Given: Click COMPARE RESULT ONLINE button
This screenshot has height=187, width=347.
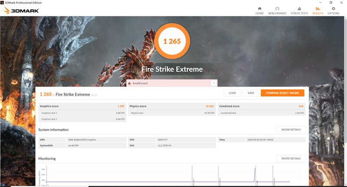Looking at the screenshot, I should click(x=282, y=93).
